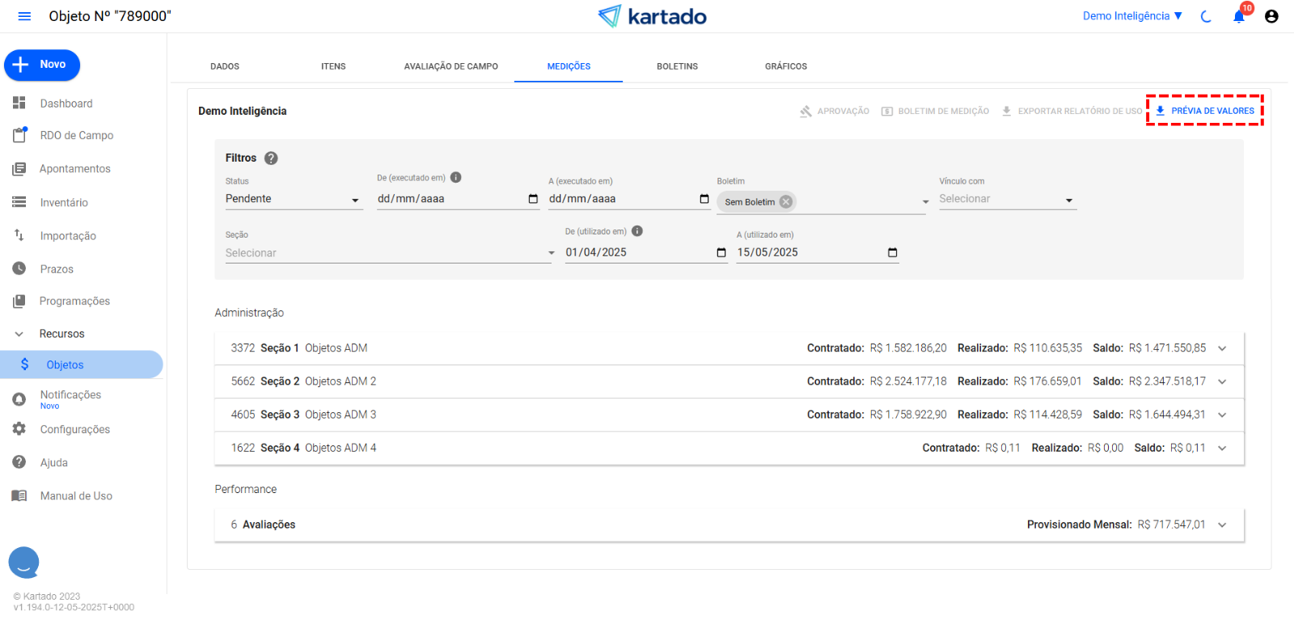The image size is (1294, 624).
Task: Open the Status dropdown showing Pendente
Action: coord(293,200)
